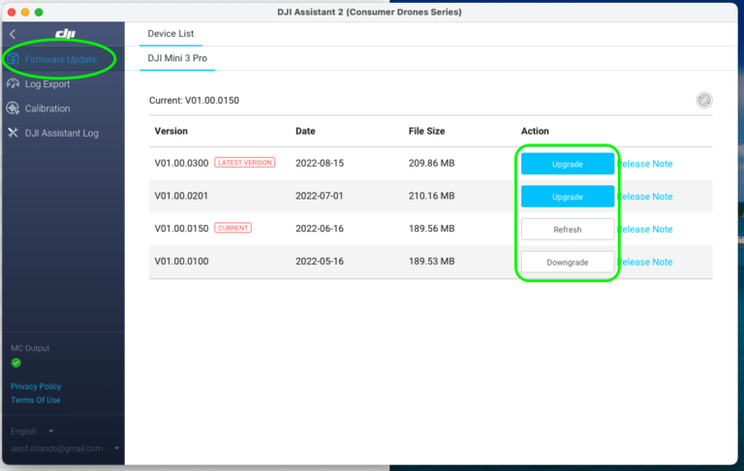Open the Firmware Update section
744x471 pixels.
pyautogui.click(x=61, y=59)
